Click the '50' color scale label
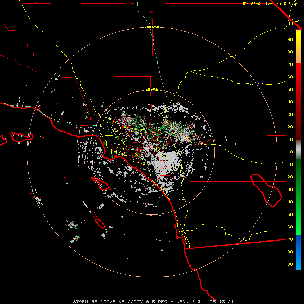The height and width of the screenshot is (304, 304). pos(290,90)
